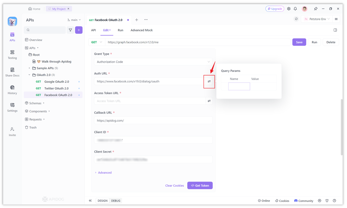Viewport: 347px width, 208px height.
Task: Click the purple plus add button
Action: (x=79, y=30)
